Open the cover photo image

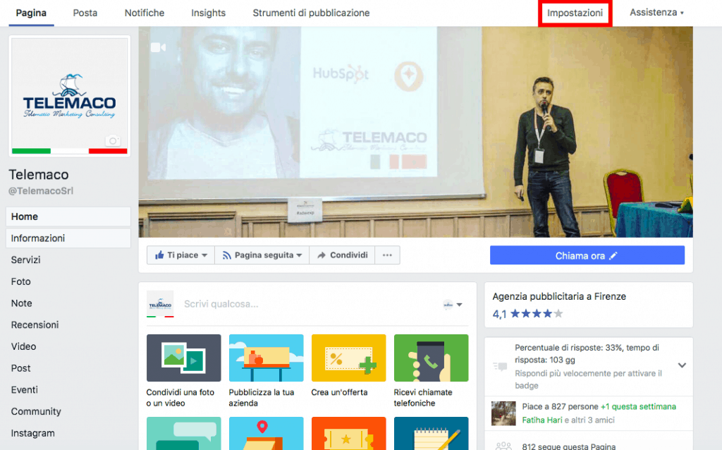(415, 132)
